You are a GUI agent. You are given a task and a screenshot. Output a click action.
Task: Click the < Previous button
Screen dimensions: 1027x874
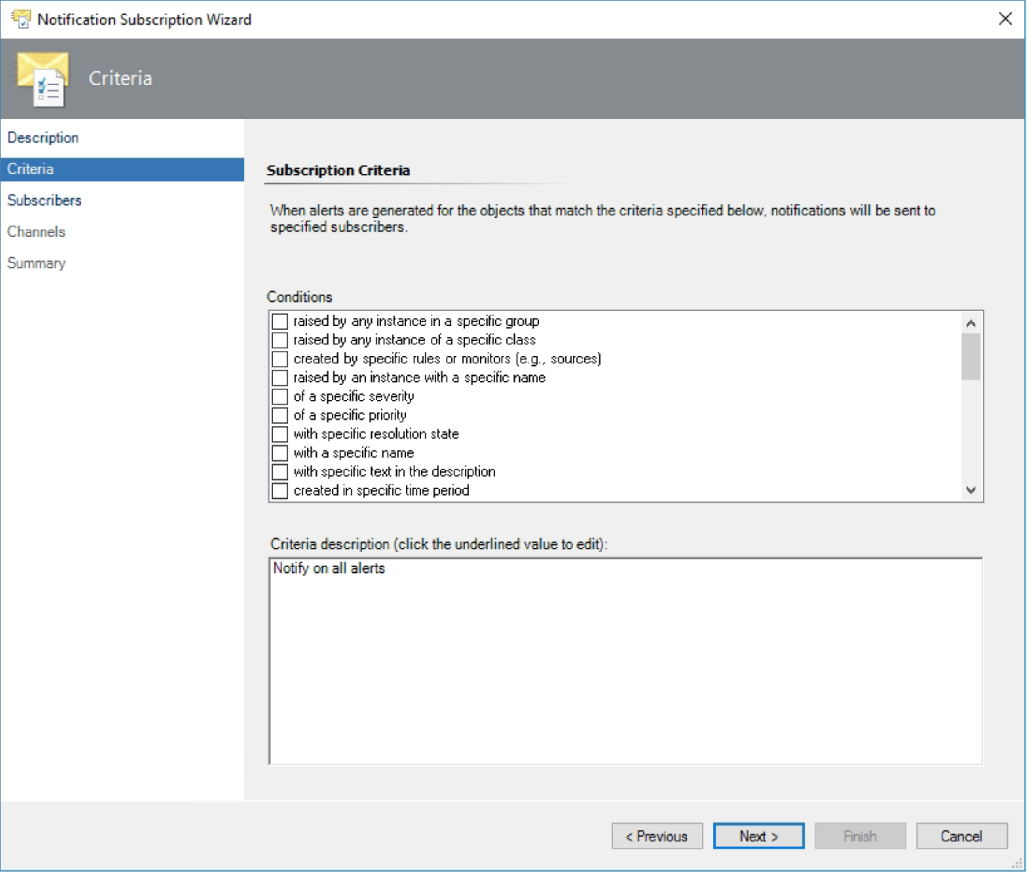coord(657,836)
